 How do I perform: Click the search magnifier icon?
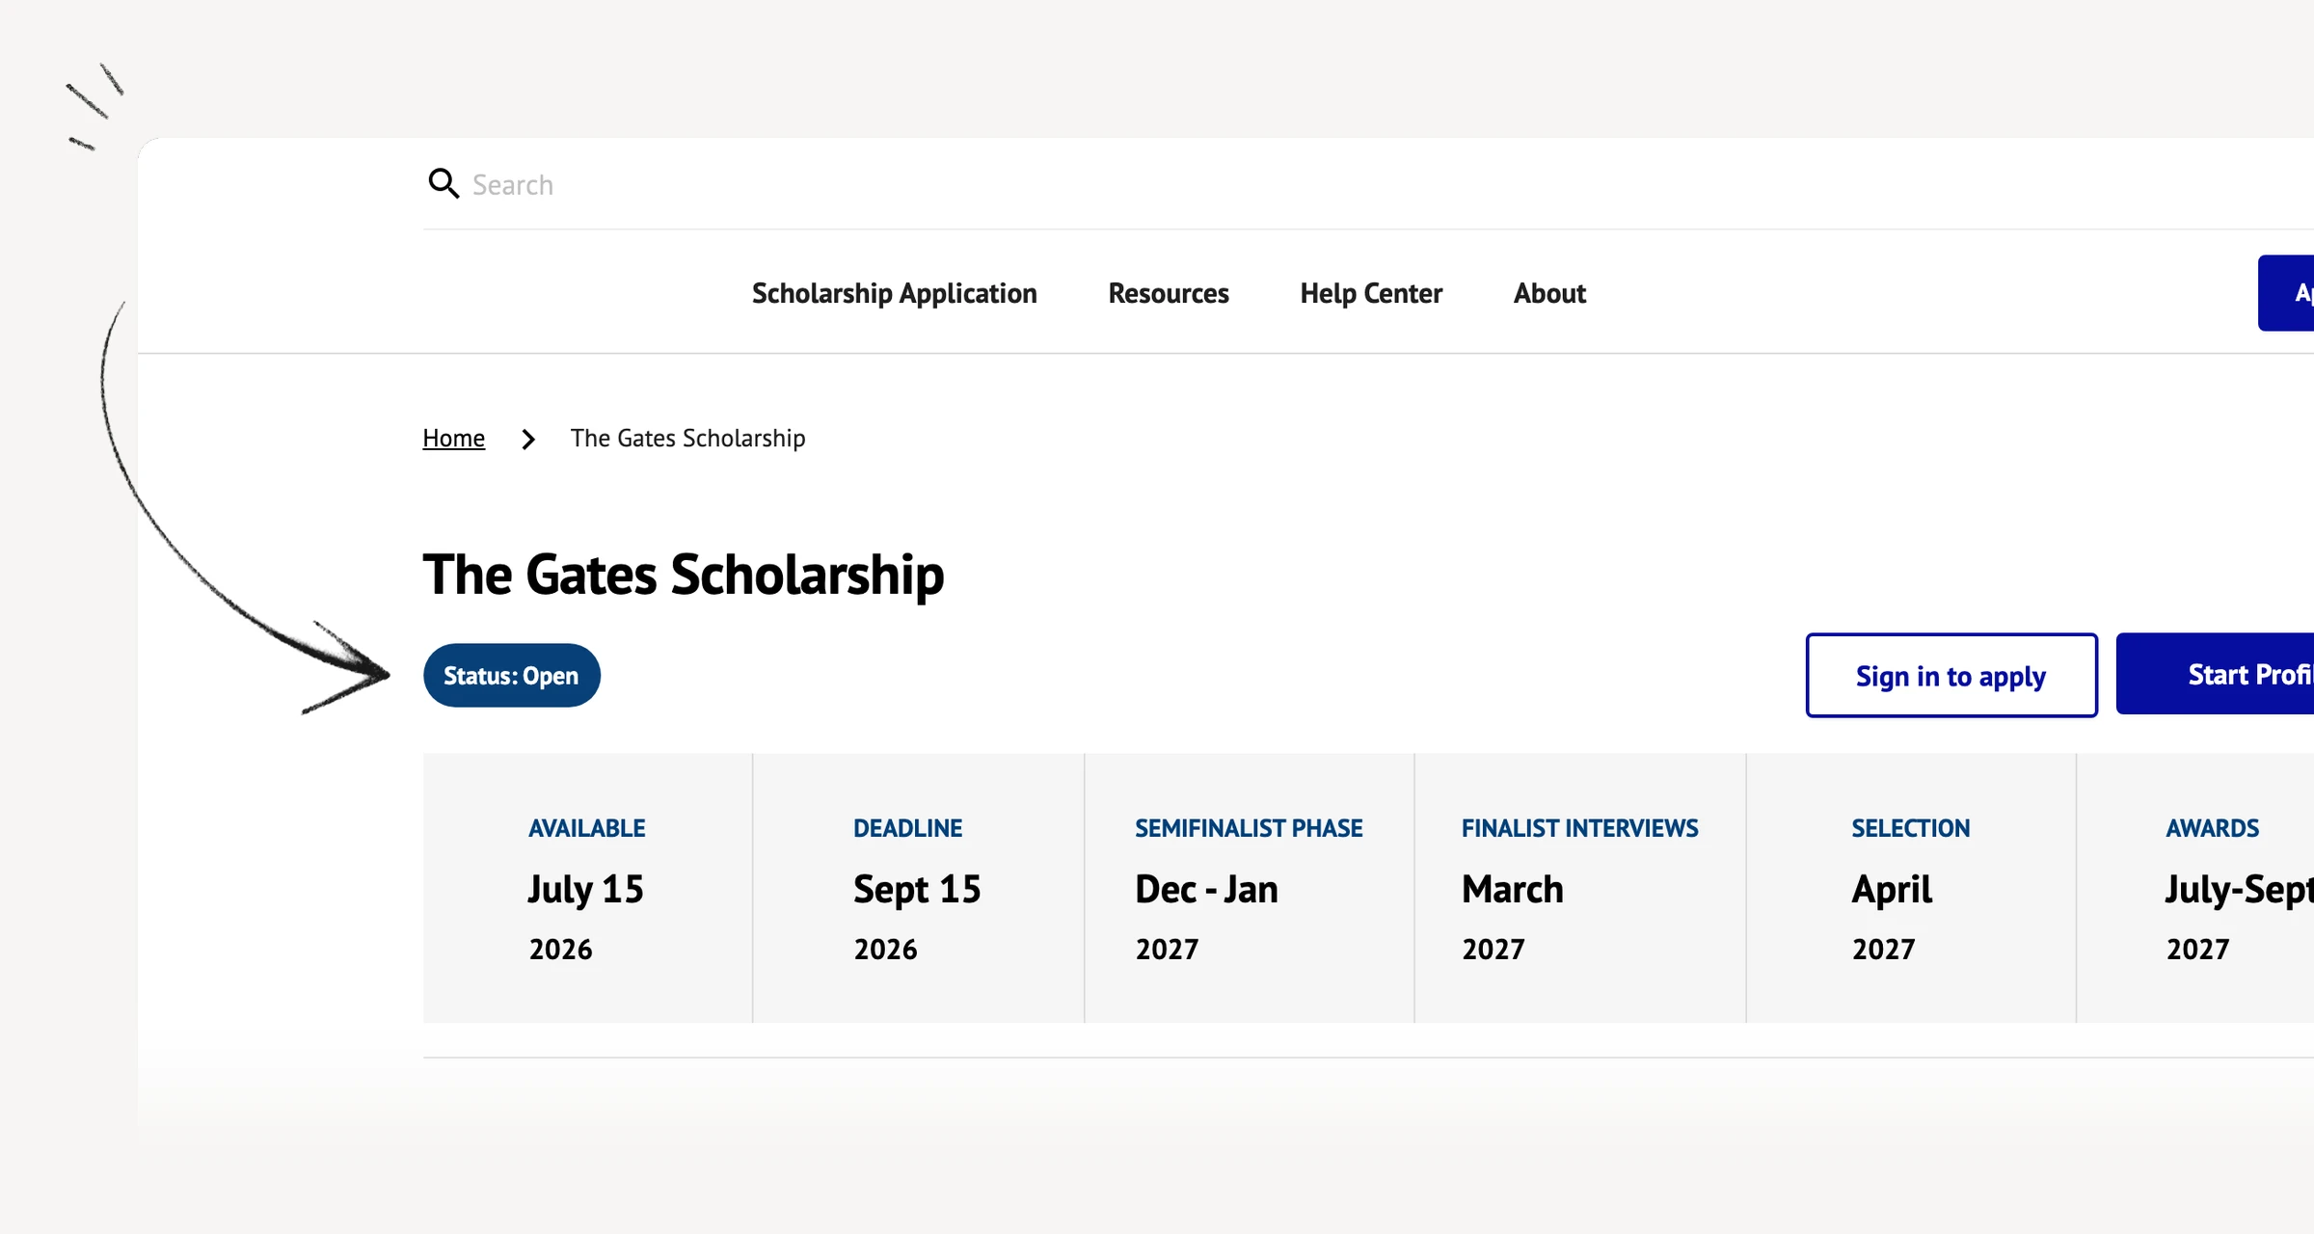tap(444, 183)
